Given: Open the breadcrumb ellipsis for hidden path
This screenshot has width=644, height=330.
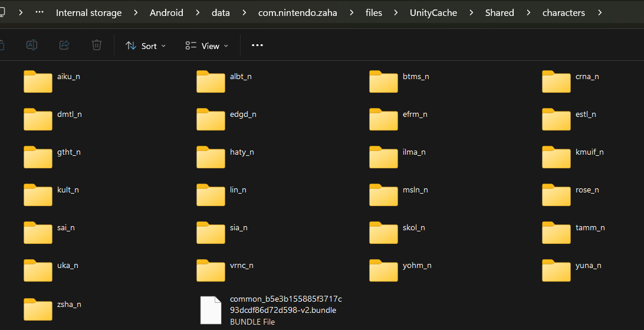Looking at the screenshot, I should coord(40,12).
